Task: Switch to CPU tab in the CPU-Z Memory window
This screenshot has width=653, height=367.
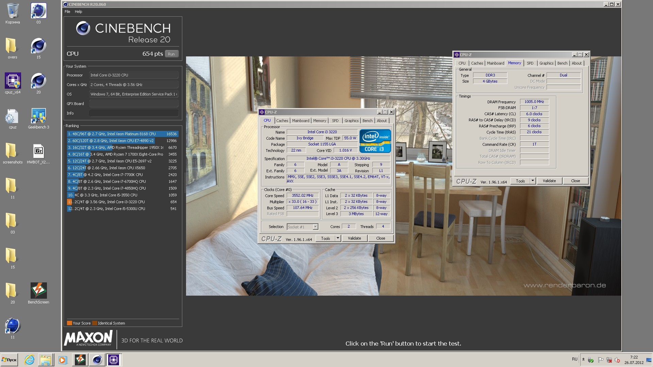Action: pyautogui.click(x=462, y=63)
